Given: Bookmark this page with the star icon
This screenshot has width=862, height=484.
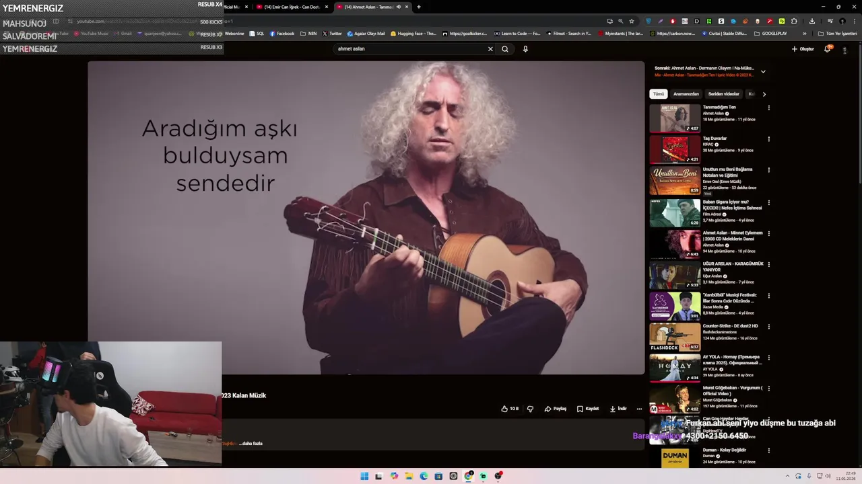Looking at the screenshot, I should 632,21.
